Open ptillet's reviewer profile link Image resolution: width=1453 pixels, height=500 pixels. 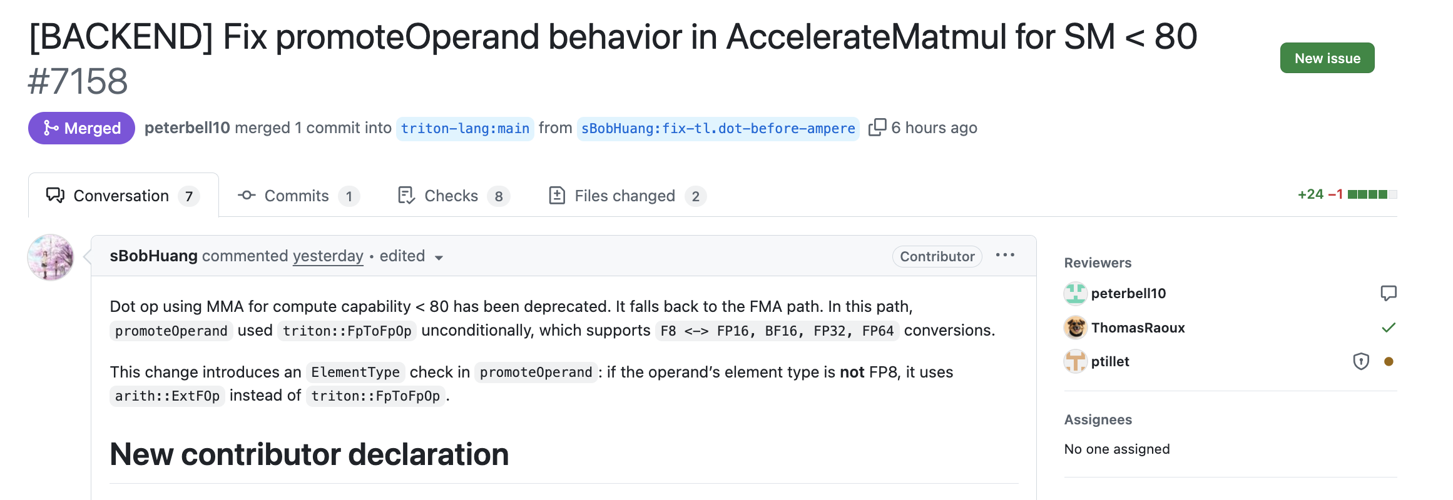coord(1109,361)
